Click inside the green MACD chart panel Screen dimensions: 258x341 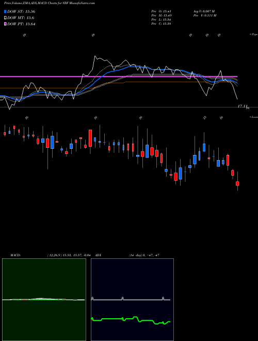tap(44, 300)
